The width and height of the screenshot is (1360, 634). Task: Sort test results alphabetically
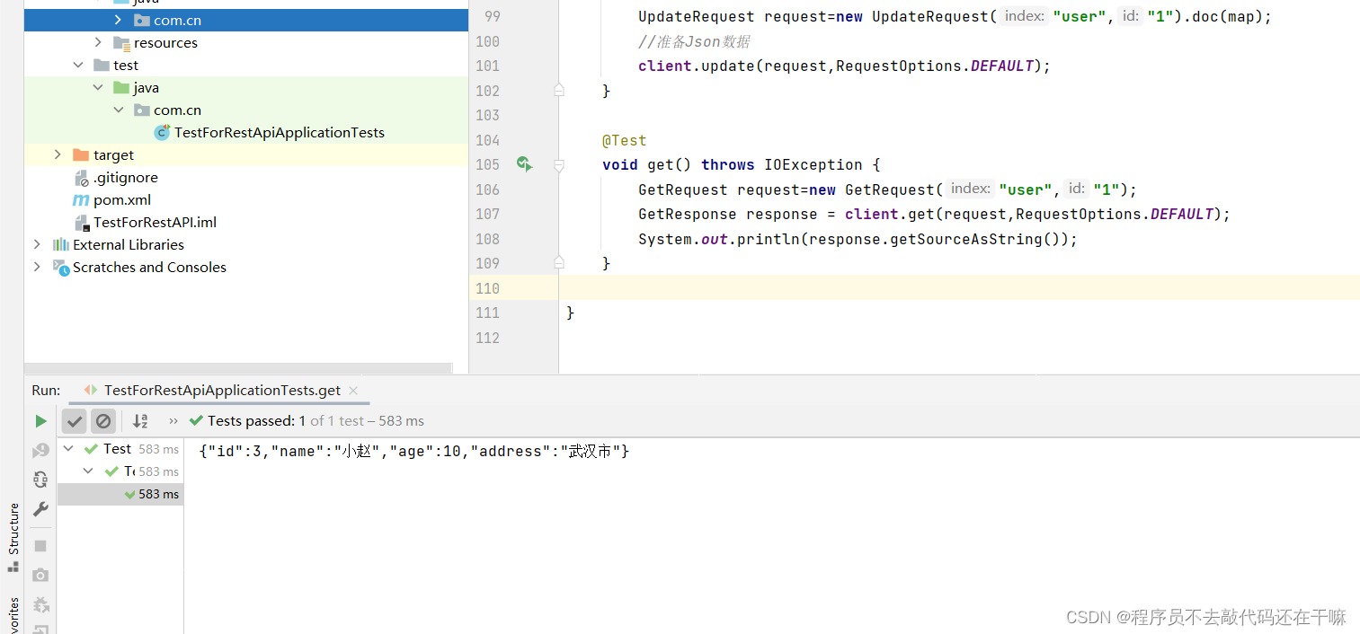(140, 420)
